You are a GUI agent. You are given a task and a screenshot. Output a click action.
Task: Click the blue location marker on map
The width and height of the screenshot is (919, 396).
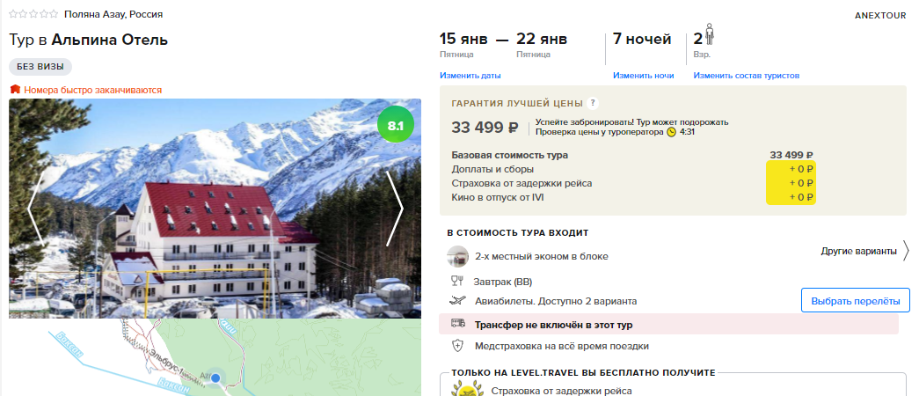215,378
